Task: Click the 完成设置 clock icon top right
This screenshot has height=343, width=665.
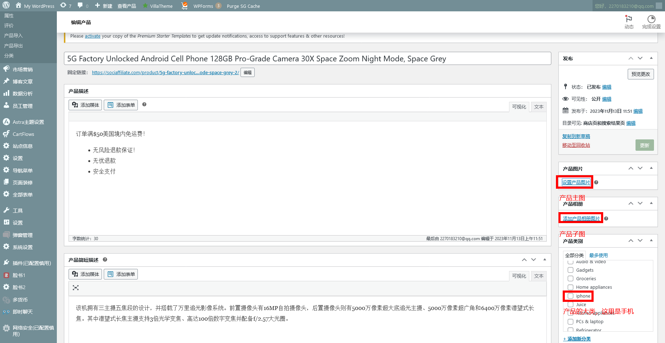Action: click(x=651, y=18)
